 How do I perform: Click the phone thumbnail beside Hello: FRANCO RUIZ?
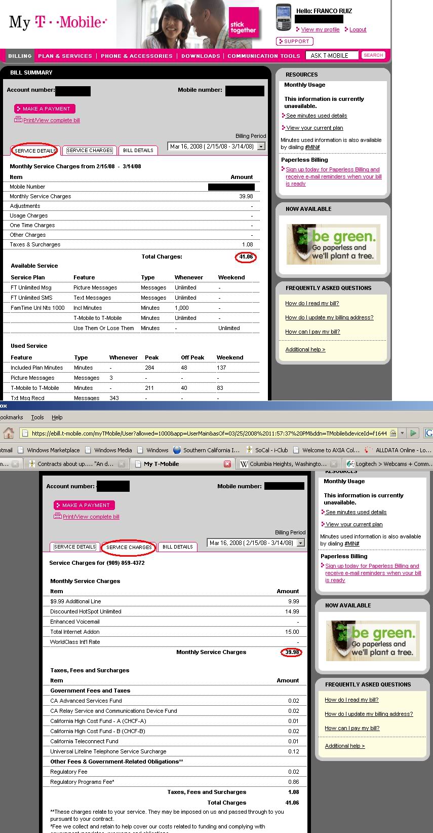284,18
